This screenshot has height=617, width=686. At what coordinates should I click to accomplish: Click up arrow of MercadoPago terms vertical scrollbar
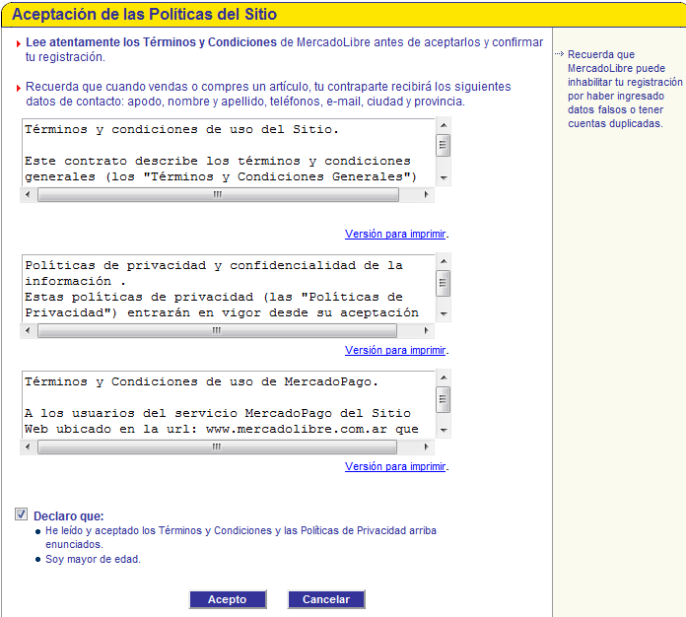pos(444,377)
